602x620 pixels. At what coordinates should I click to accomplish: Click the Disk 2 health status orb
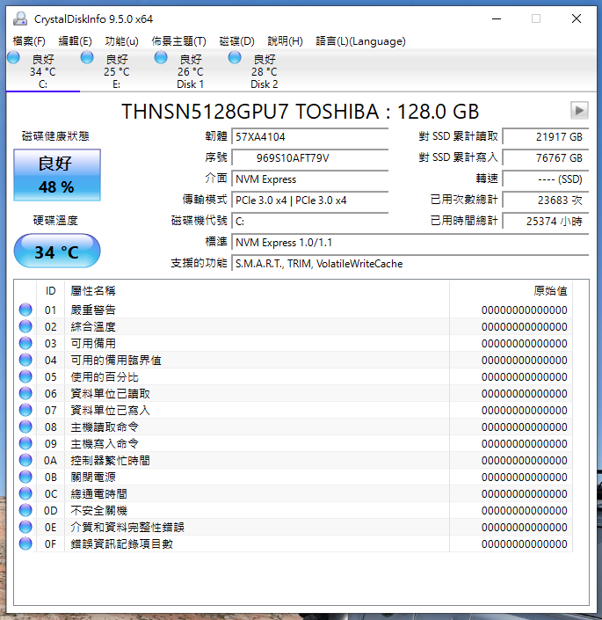[x=235, y=57]
